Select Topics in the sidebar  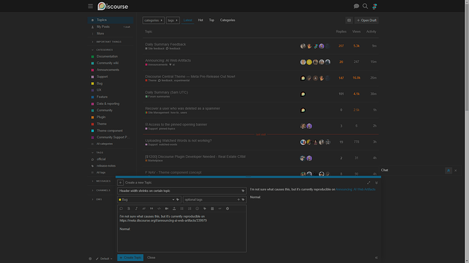pyautogui.click(x=111, y=20)
